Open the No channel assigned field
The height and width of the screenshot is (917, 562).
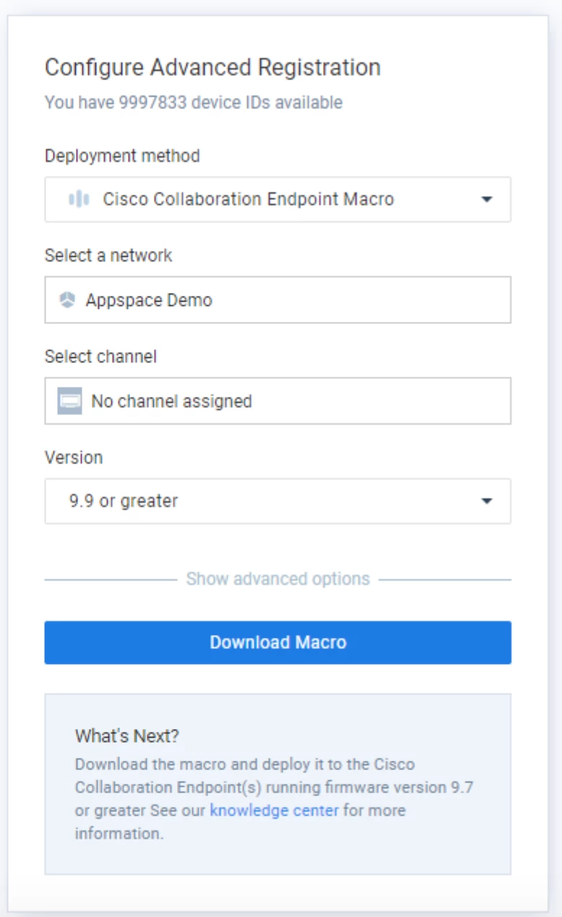[278, 401]
